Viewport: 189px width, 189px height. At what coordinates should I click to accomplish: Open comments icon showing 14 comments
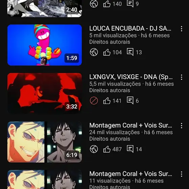130,149
